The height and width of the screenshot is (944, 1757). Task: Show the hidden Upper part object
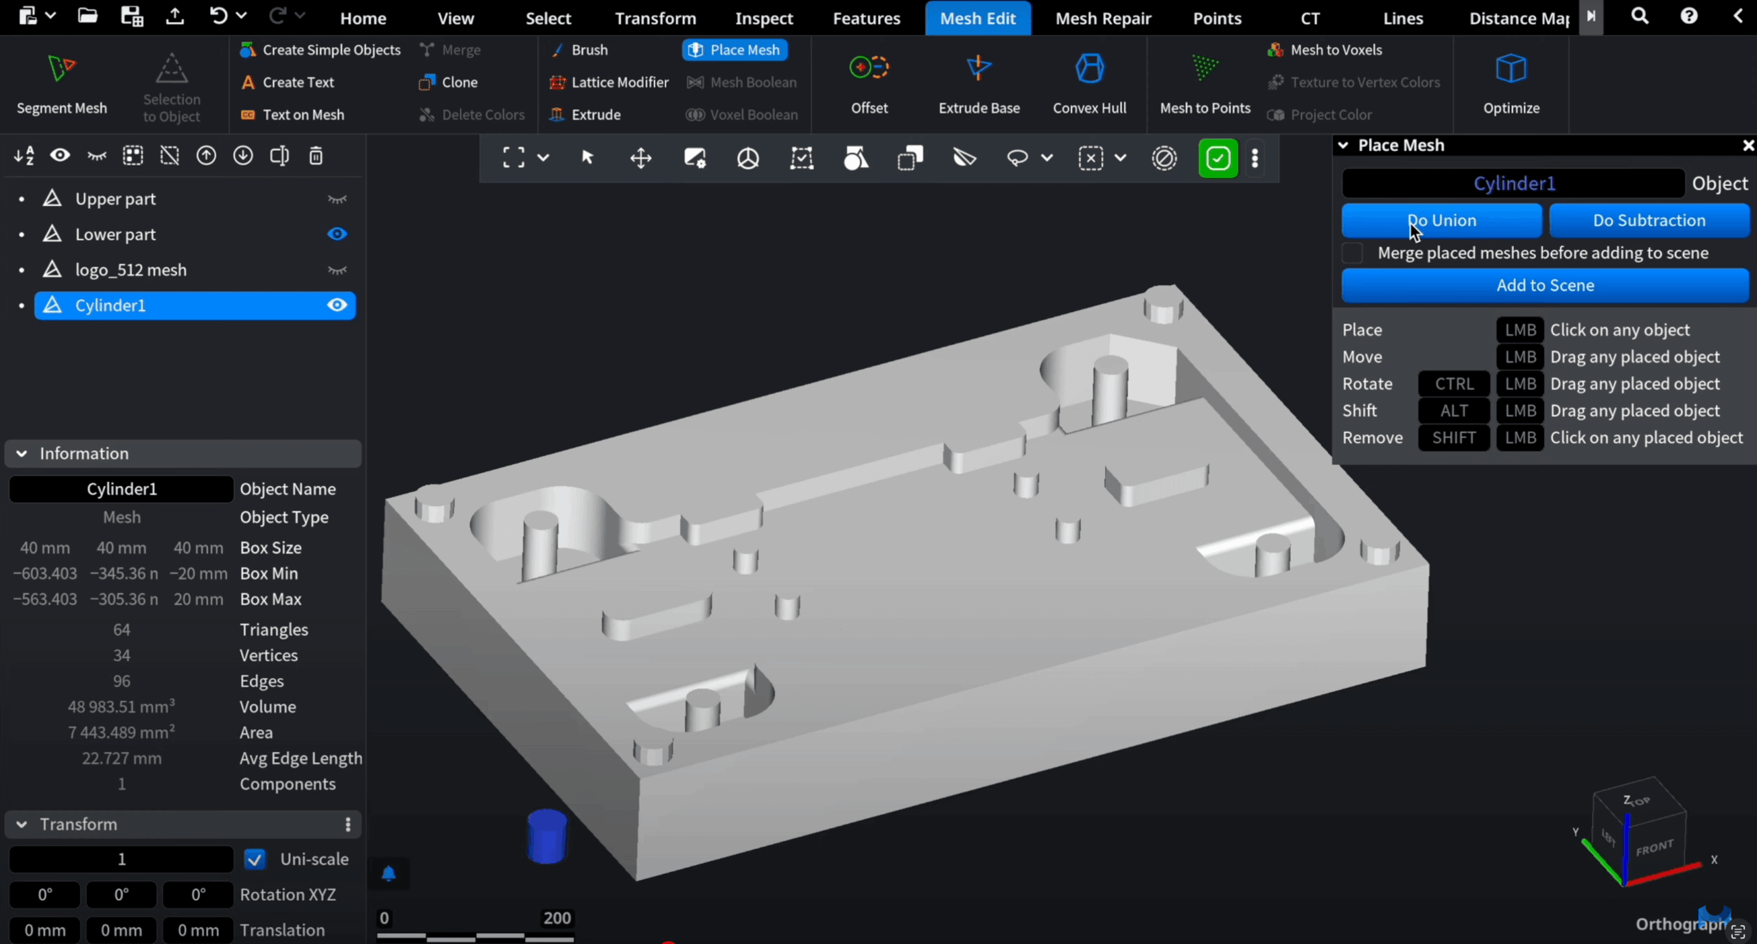tap(337, 199)
